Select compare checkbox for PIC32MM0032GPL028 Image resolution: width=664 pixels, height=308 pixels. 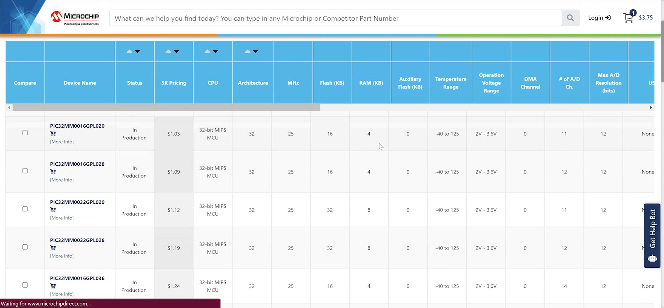click(x=25, y=247)
